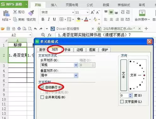Screen dimensions: 156x119
Task: Align text to top of cell
Action: coord(106,12)
